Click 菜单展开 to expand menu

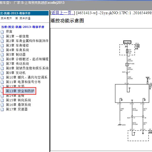coord(6,18)
